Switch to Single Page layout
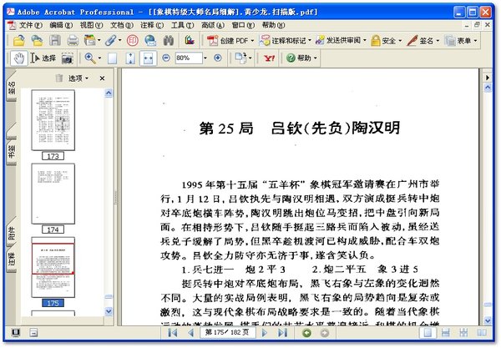The image size is (501, 348). click(428, 333)
